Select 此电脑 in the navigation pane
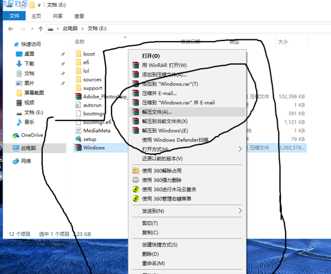331x274 pixels. click(x=28, y=148)
